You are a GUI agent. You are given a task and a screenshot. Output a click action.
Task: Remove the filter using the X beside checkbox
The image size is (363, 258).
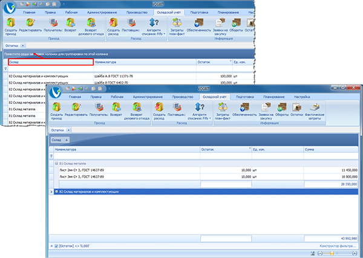click(51, 245)
